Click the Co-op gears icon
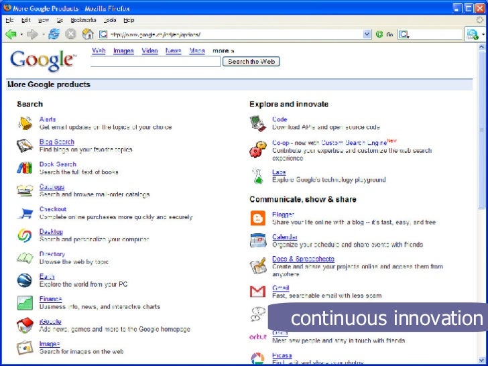The height and width of the screenshot is (366, 488). tap(258, 149)
